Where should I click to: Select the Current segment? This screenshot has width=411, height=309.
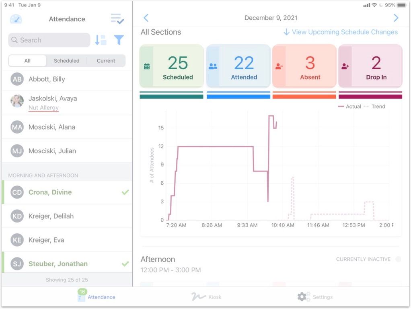point(106,61)
